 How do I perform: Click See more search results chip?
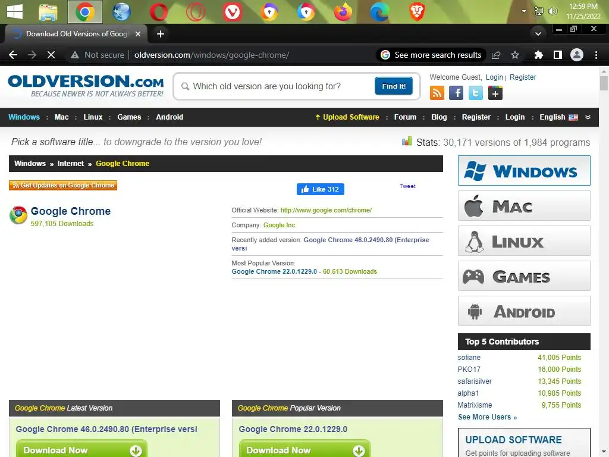pyautogui.click(x=431, y=55)
